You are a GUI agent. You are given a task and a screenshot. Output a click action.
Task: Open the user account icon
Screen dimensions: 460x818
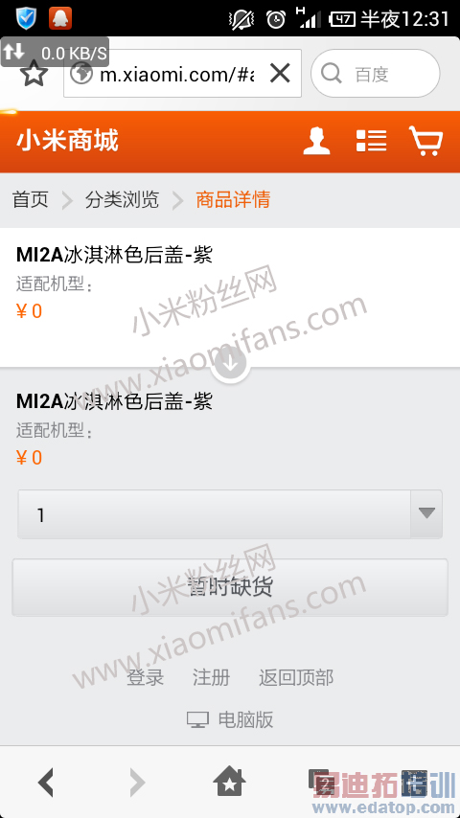coord(316,141)
